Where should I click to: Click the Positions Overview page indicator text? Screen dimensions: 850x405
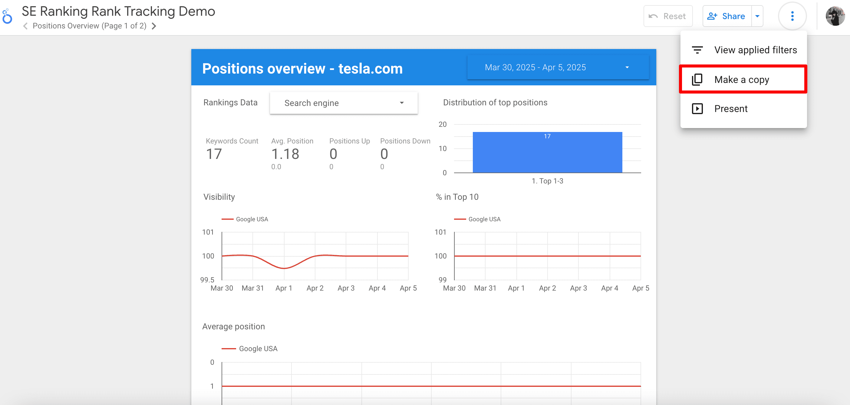89,26
